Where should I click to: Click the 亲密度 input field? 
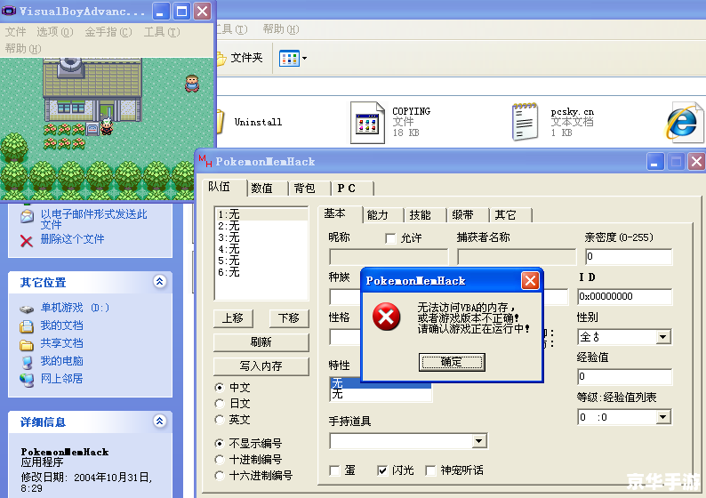(x=629, y=257)
